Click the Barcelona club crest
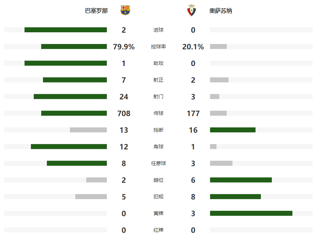The height and width of the screenshot is (236, 314). pyautogui.click(x=125, y=10)
